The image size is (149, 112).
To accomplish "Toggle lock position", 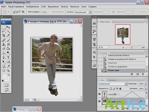I will coord(117,88).
